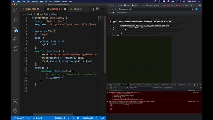Reload the localhost page in browser
The height and width of the screenshot is (120, 213).
click(x=115, y=9)
